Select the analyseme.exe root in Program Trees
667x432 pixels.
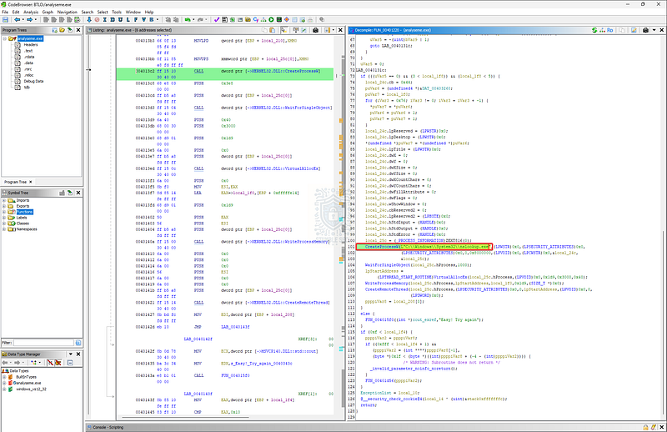[x=30, y=38]
